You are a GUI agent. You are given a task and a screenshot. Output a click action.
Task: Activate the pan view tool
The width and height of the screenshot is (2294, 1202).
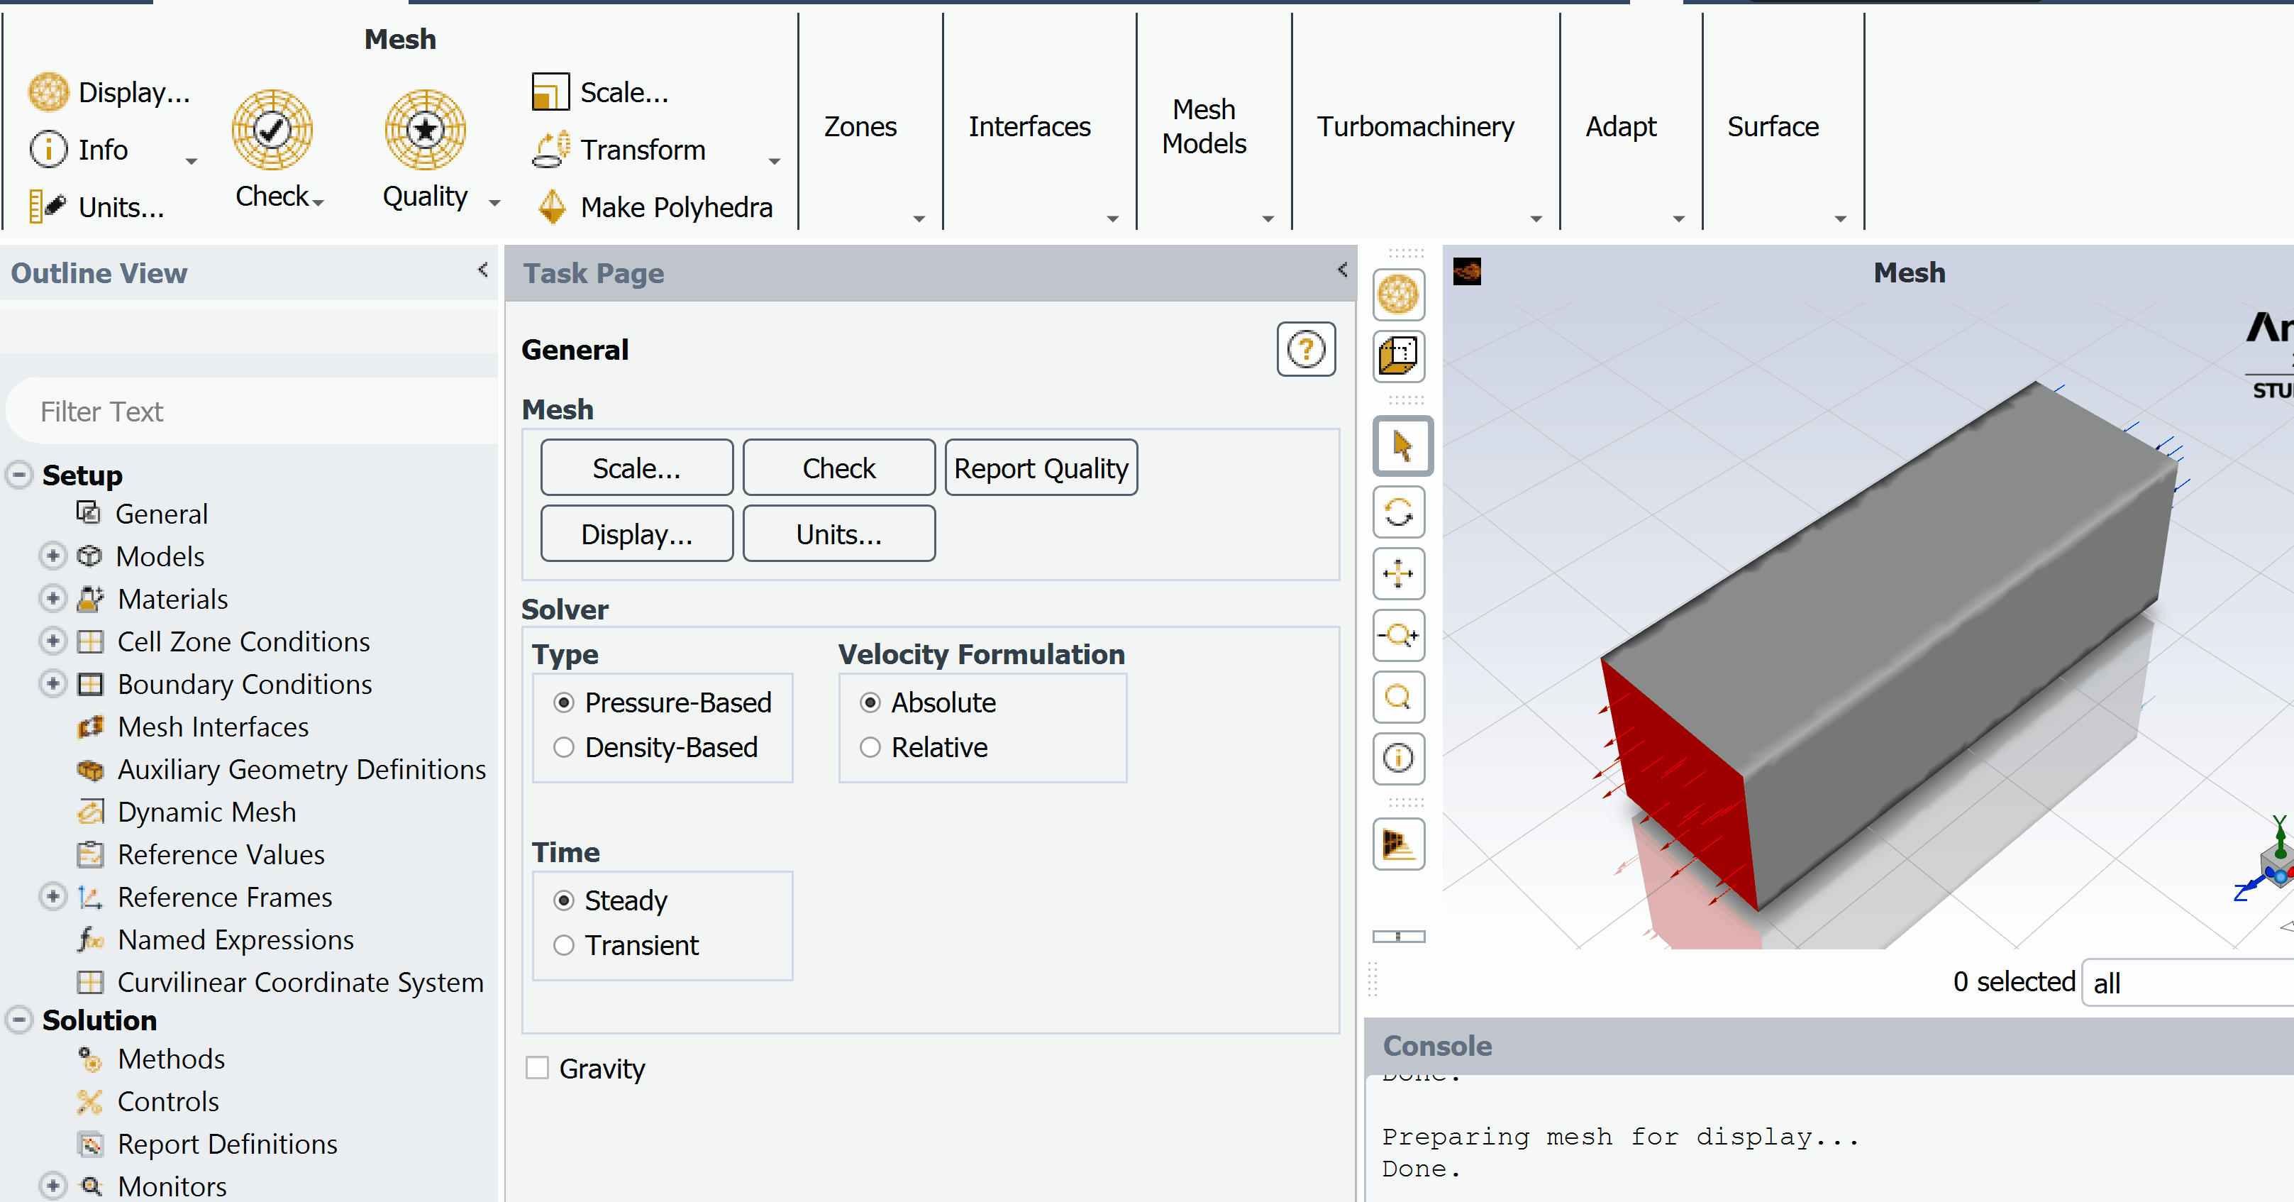pyautogui.click(x=1398, y=574)
